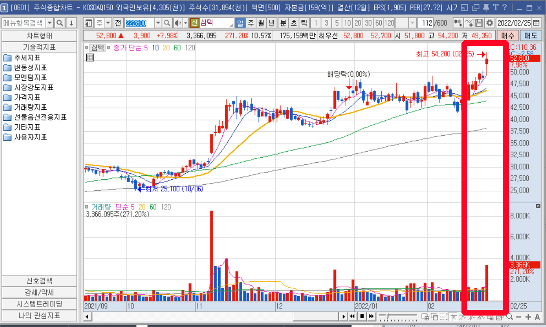Choose the 5 interval button
Viewport: 546px width, 327px height.
337,23
